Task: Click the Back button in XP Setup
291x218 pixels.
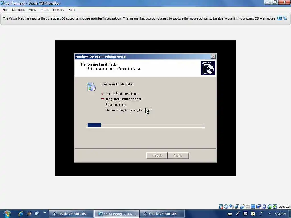Action: tap(157, 156)
